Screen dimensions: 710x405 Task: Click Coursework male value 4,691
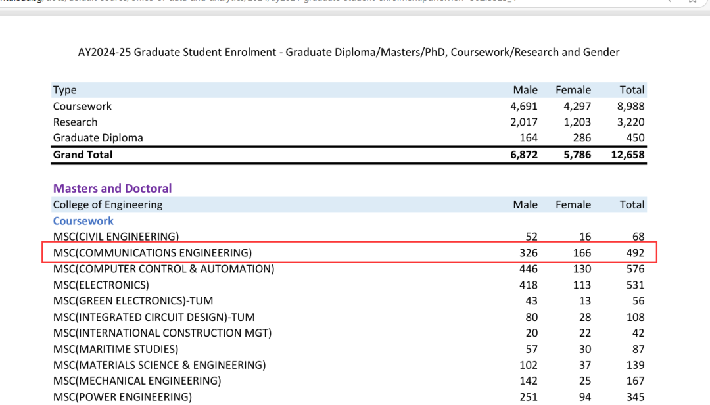coord(524,107)
